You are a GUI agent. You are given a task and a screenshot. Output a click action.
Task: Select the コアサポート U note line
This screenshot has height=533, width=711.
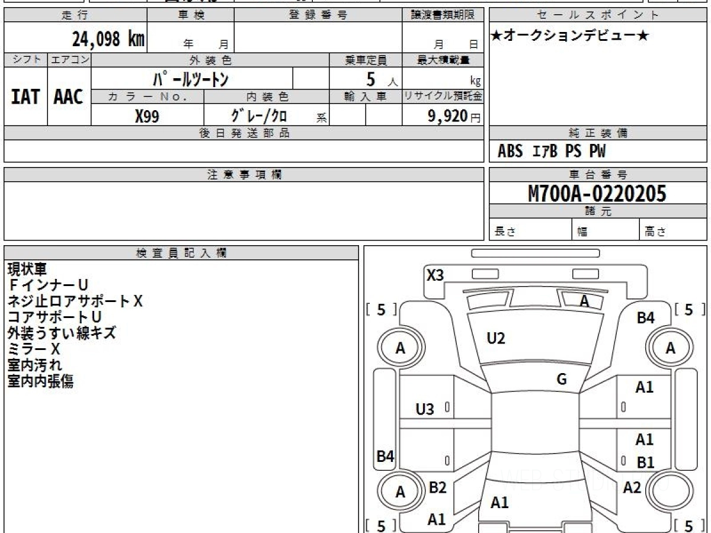pyautogui.click(x=55, y=317)
